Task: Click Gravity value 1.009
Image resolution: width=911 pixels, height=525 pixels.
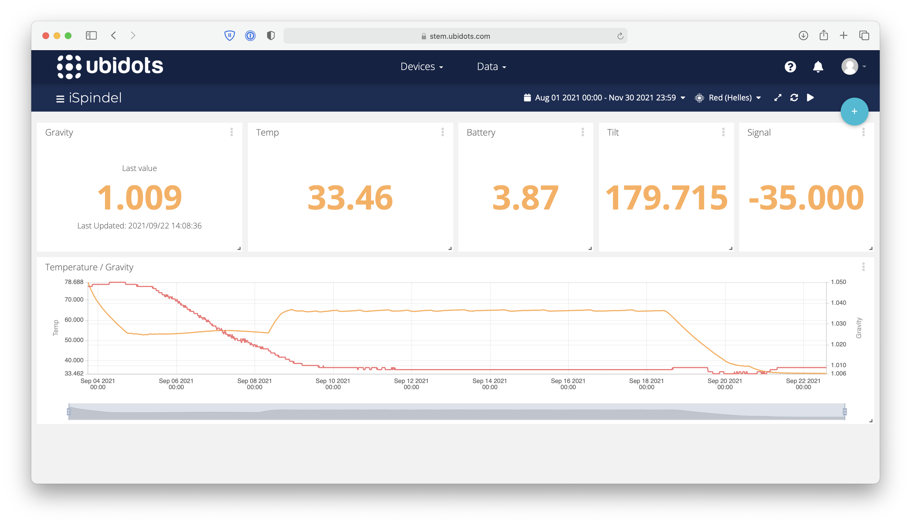Action: 140,198
